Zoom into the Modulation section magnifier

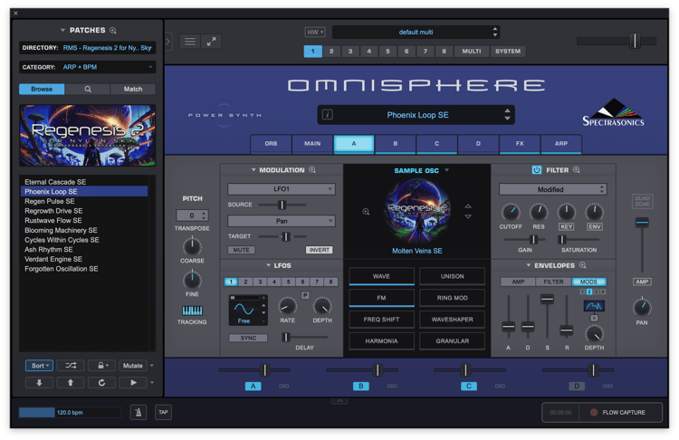(312, 170)
